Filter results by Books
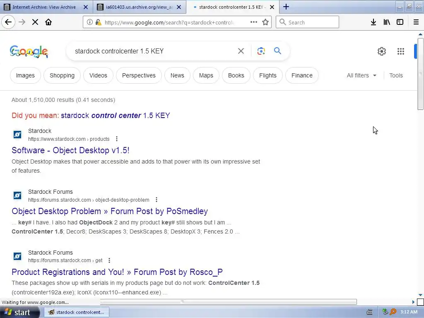Screen dimensions: 424x318 click(x=236, y=75)
